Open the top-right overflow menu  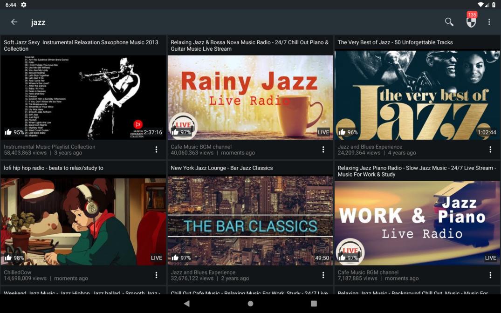489,22
